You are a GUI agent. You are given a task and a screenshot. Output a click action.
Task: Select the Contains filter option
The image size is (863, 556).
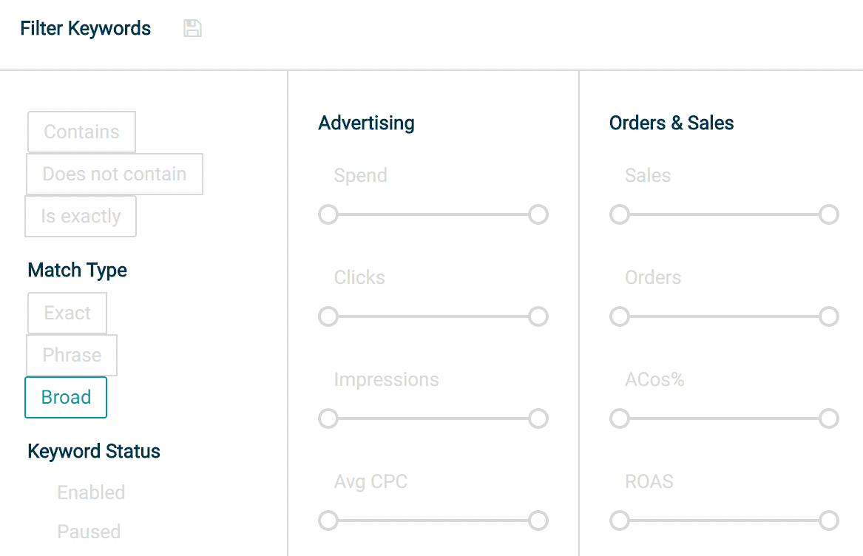click(81, 132)
